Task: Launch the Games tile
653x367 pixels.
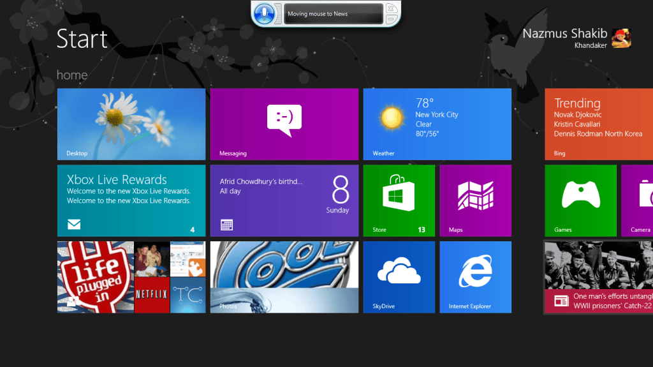Action: point(580,200)
